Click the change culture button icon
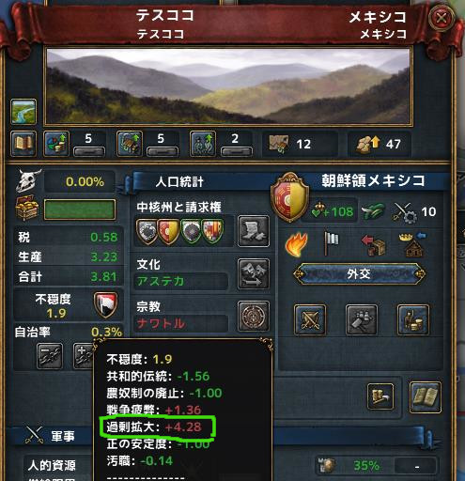 (x=254, y=273)
